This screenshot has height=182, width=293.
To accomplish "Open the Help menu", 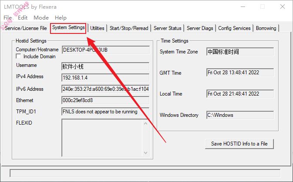I will pyautogui.click(x=61, y=18).
